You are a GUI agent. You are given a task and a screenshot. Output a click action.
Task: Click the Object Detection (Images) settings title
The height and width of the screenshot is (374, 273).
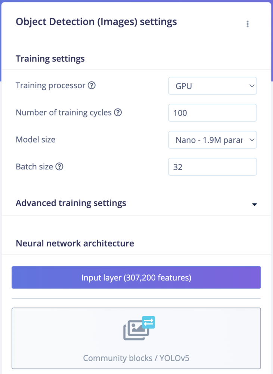click(96, 22)
